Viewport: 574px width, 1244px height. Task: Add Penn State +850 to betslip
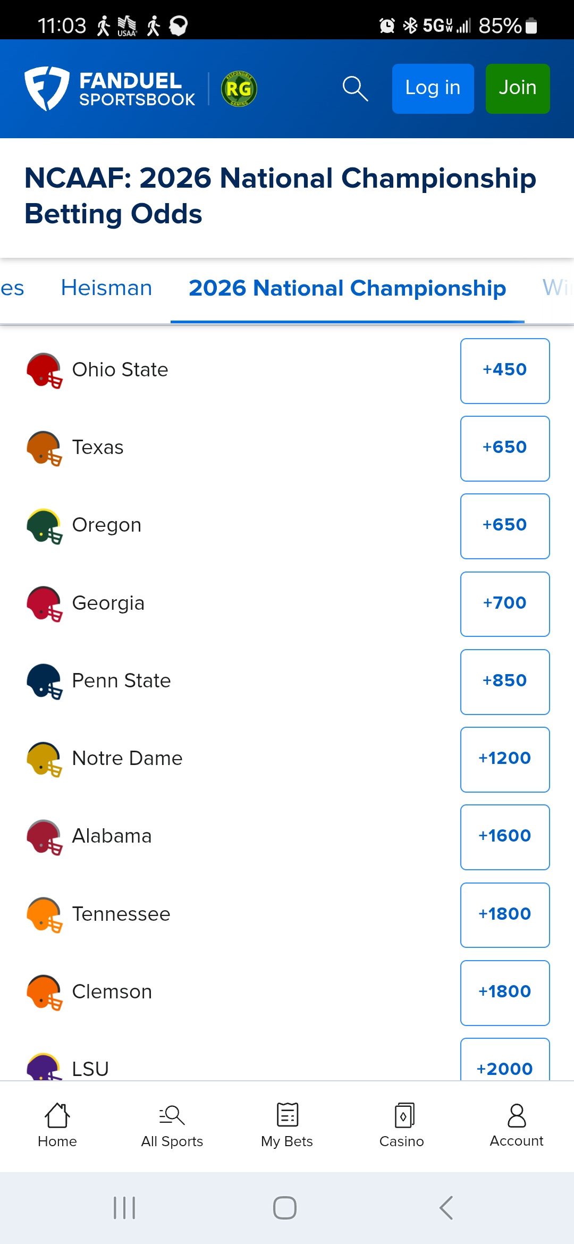pyautogui.click(x=505, y=682)
